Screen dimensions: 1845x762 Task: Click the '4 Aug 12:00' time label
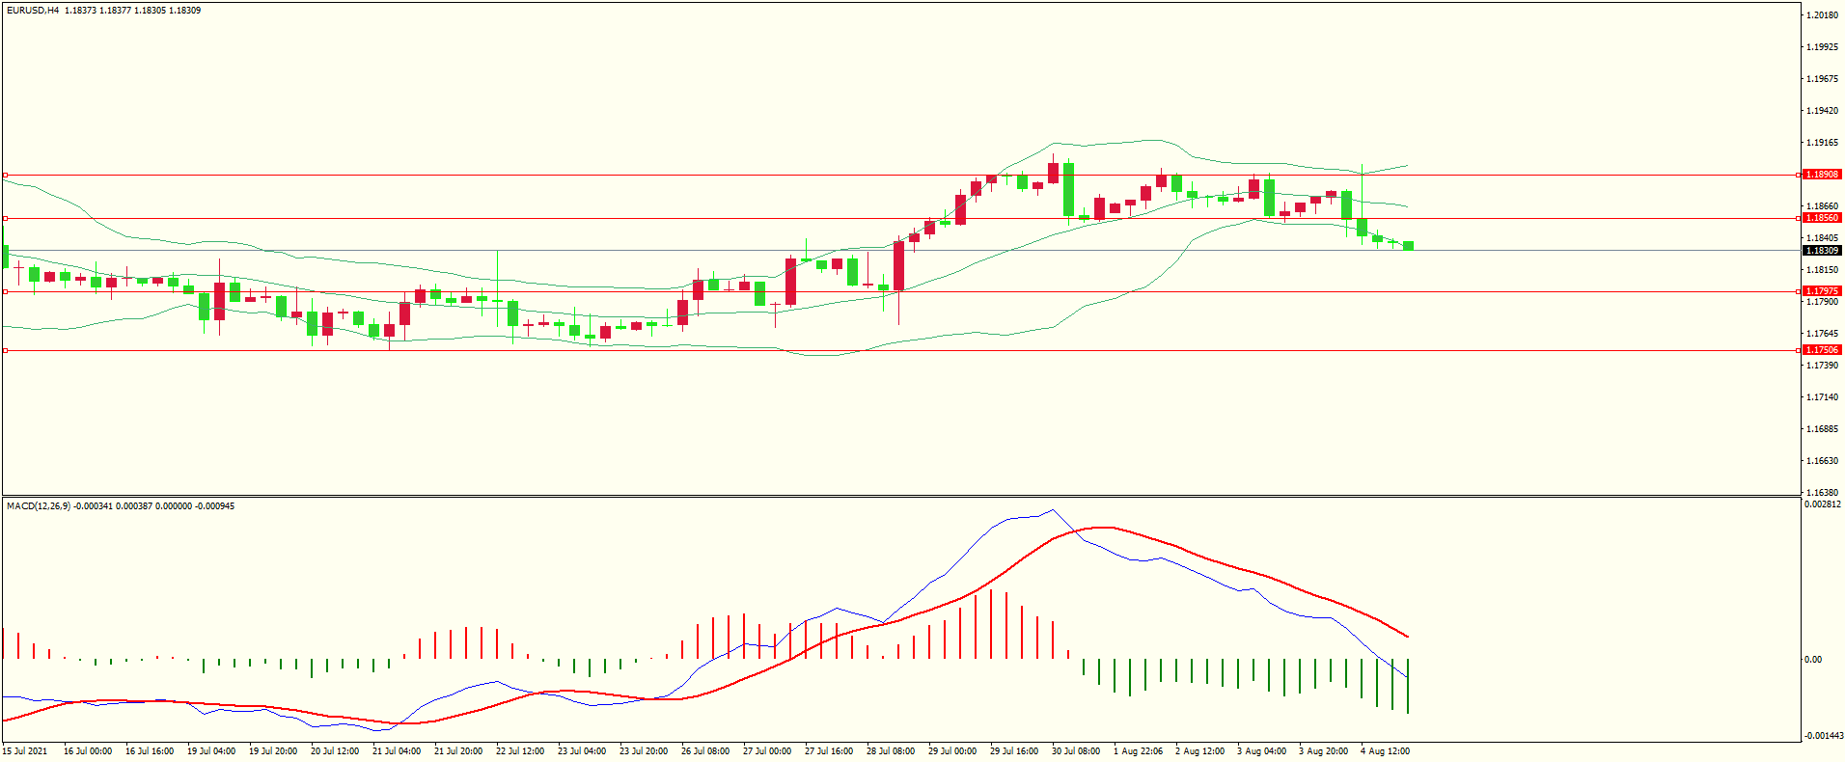pyautogui.click(x=1384, y=751)
